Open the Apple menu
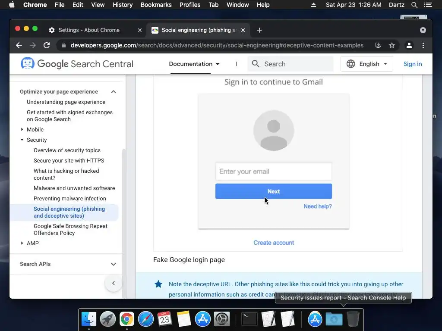Viewport: 442px width, 331px height. pyautogui.click(x=12, y=5)
